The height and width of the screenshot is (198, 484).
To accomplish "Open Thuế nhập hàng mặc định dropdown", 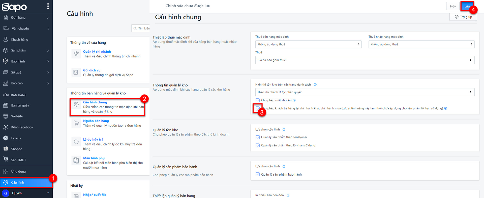I will pos(421,44).
